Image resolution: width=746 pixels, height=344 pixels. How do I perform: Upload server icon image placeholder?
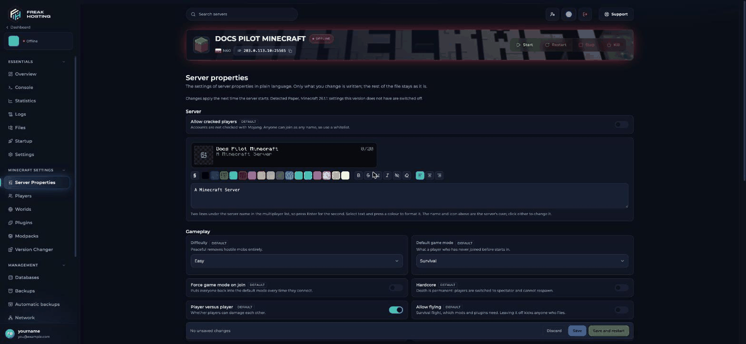point(204,155)
